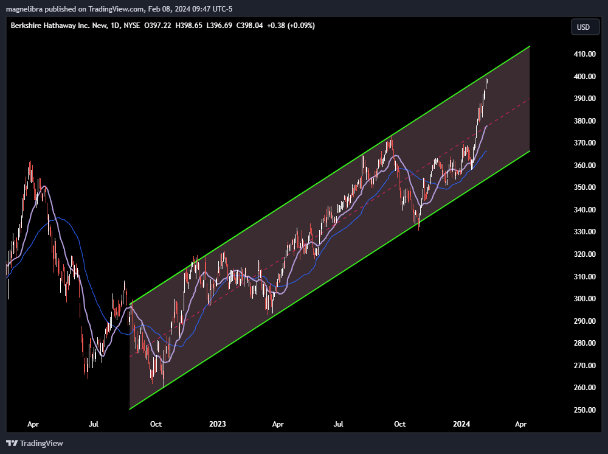The width and height of the screenshot is (608, 454).
Task: Click the 310.00 price axis label
Action: tap(585, 277)
